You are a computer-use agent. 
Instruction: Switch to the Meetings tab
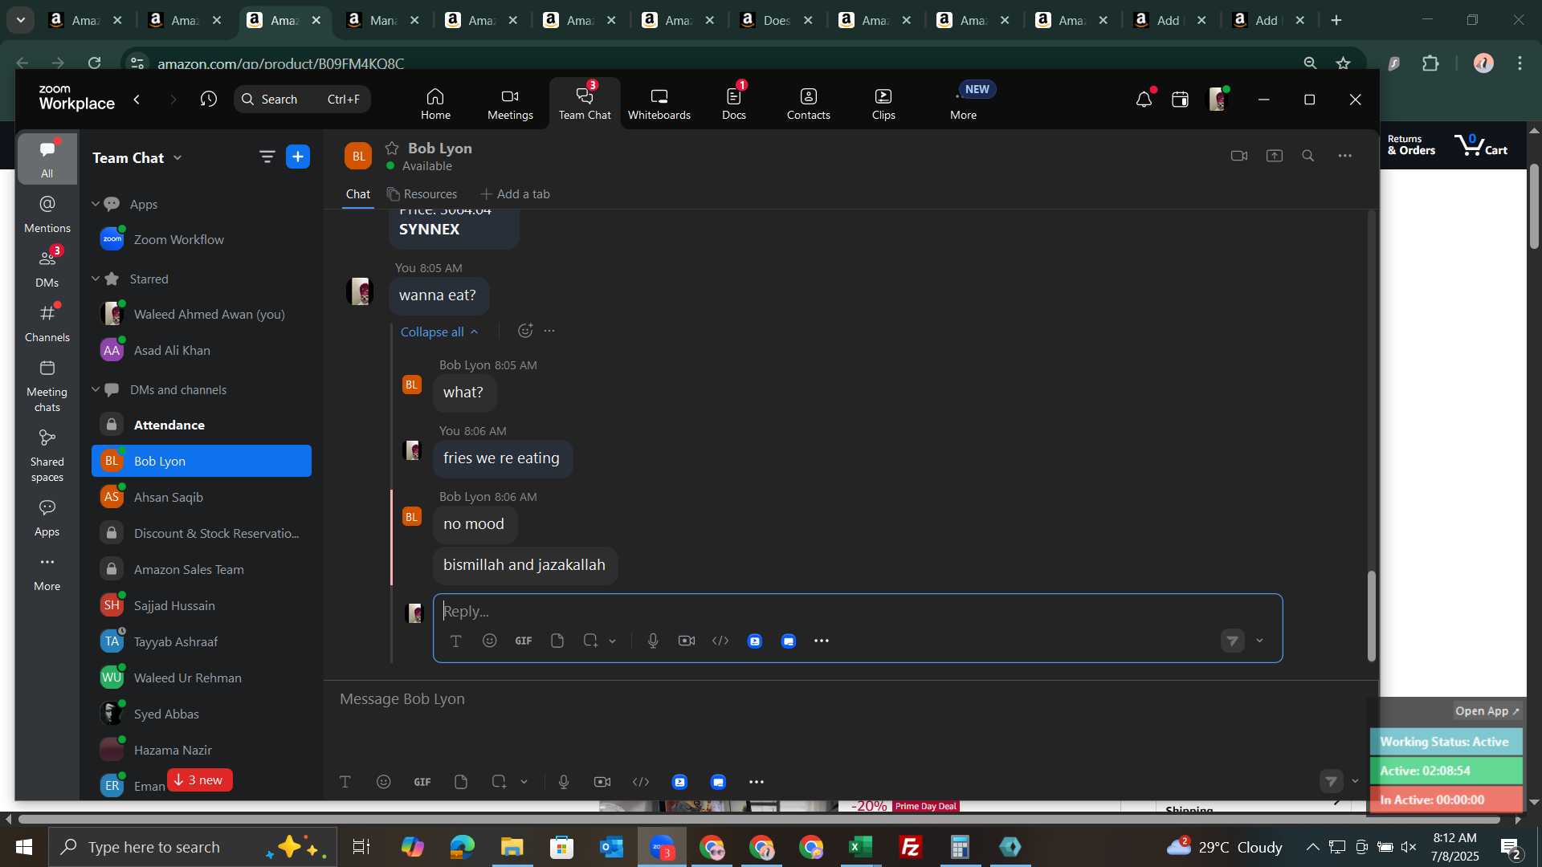click(510, 104)
